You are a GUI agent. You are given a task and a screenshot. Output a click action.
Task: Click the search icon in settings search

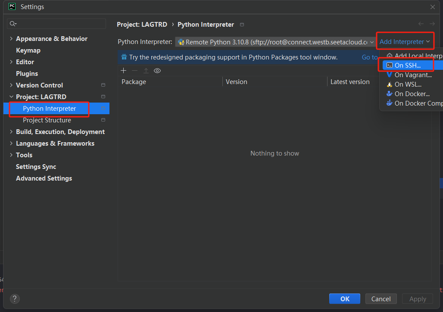point(13,24)
